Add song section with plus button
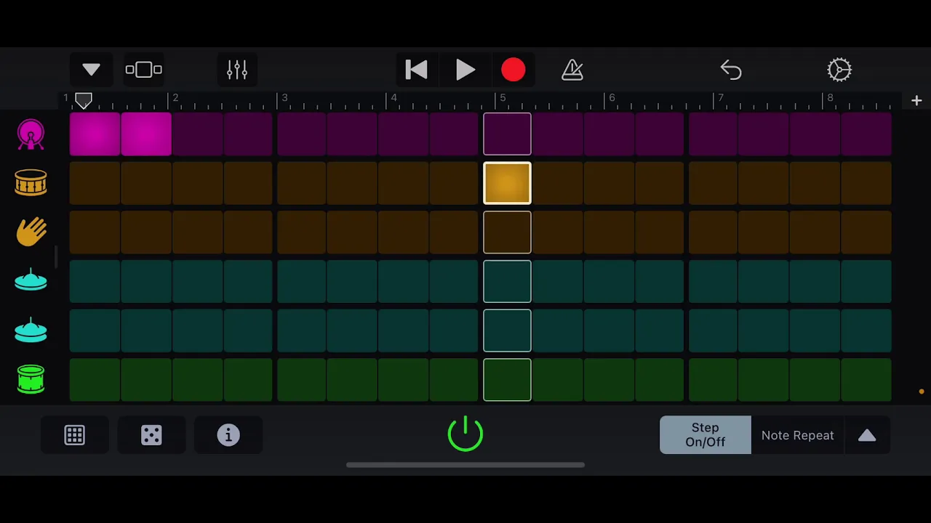The width and height of the screenshot is (931, 523). (916, 101)
